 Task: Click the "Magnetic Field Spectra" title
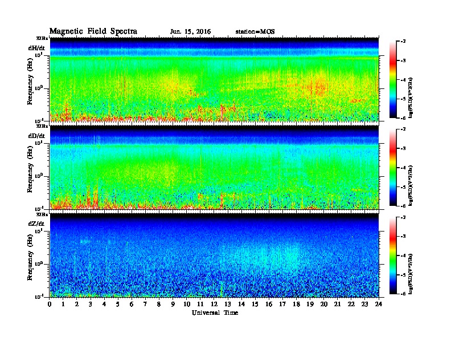pyautogui.click(x=93, y=31)
